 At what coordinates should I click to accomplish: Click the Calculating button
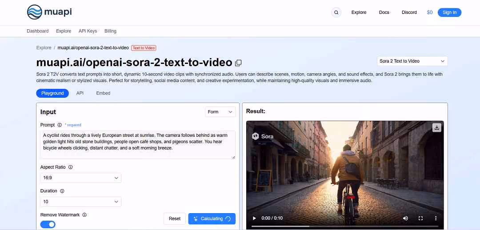coord(212,219)
